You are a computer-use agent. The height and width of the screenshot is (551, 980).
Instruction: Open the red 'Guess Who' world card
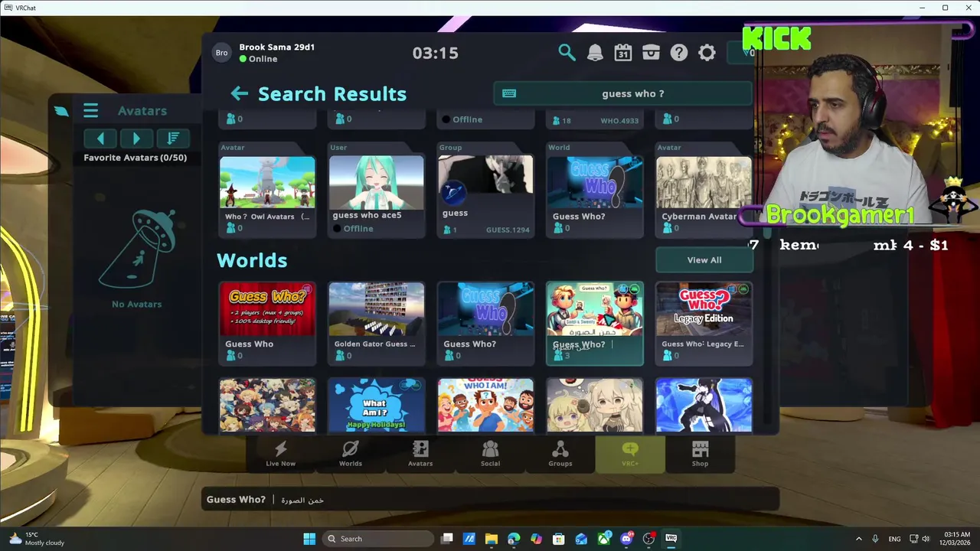point(267,323)
